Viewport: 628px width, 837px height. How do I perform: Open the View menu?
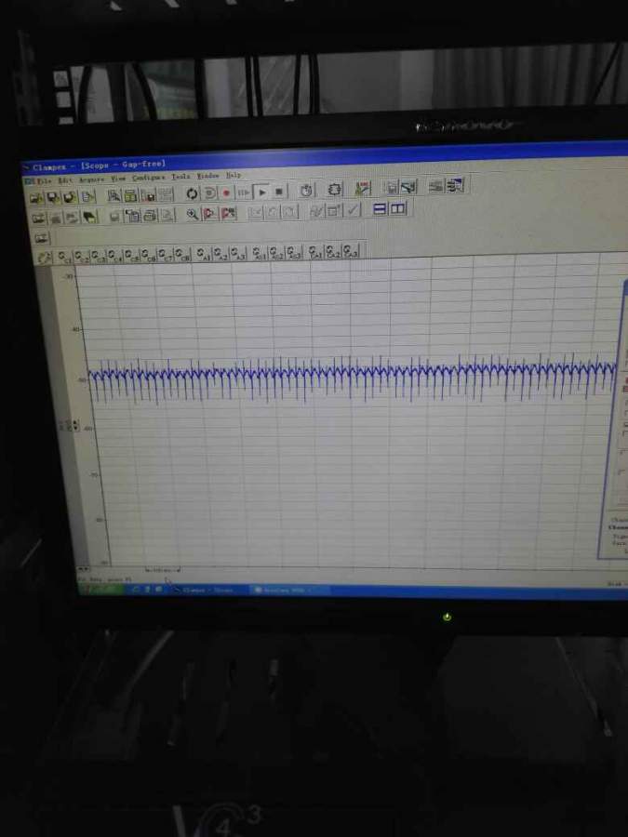[117, 179]
